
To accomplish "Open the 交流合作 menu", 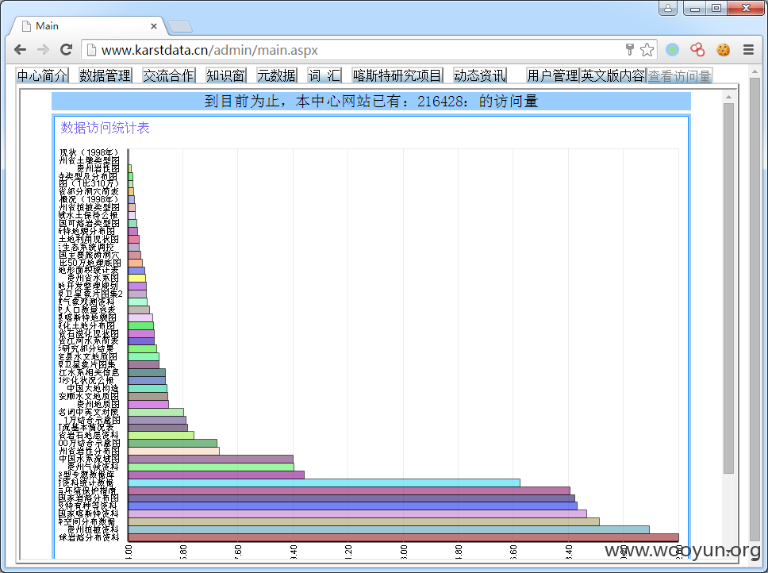I will (168, 75).
